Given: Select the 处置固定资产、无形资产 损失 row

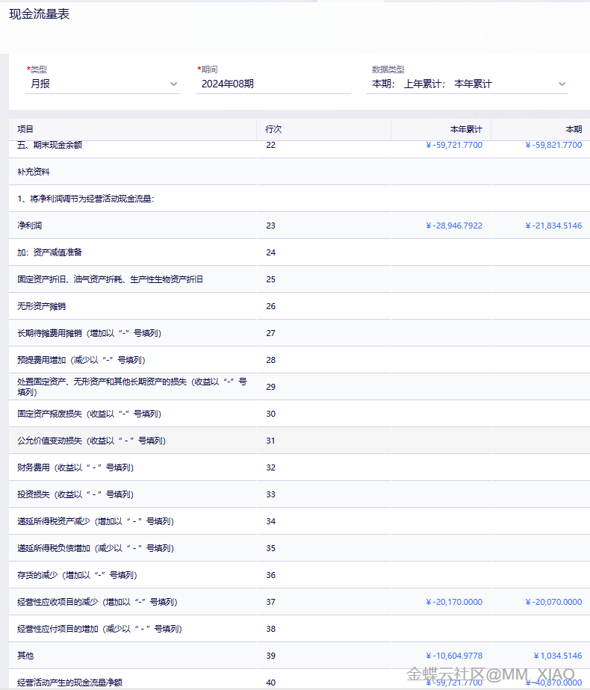Looking at the screenshot, I should point(299,386).
